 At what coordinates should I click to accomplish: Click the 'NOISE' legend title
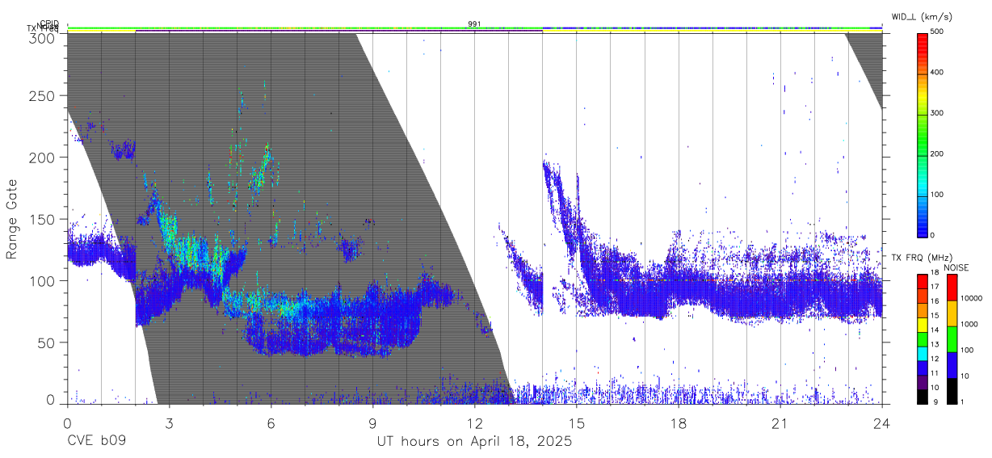pos(956,267)
